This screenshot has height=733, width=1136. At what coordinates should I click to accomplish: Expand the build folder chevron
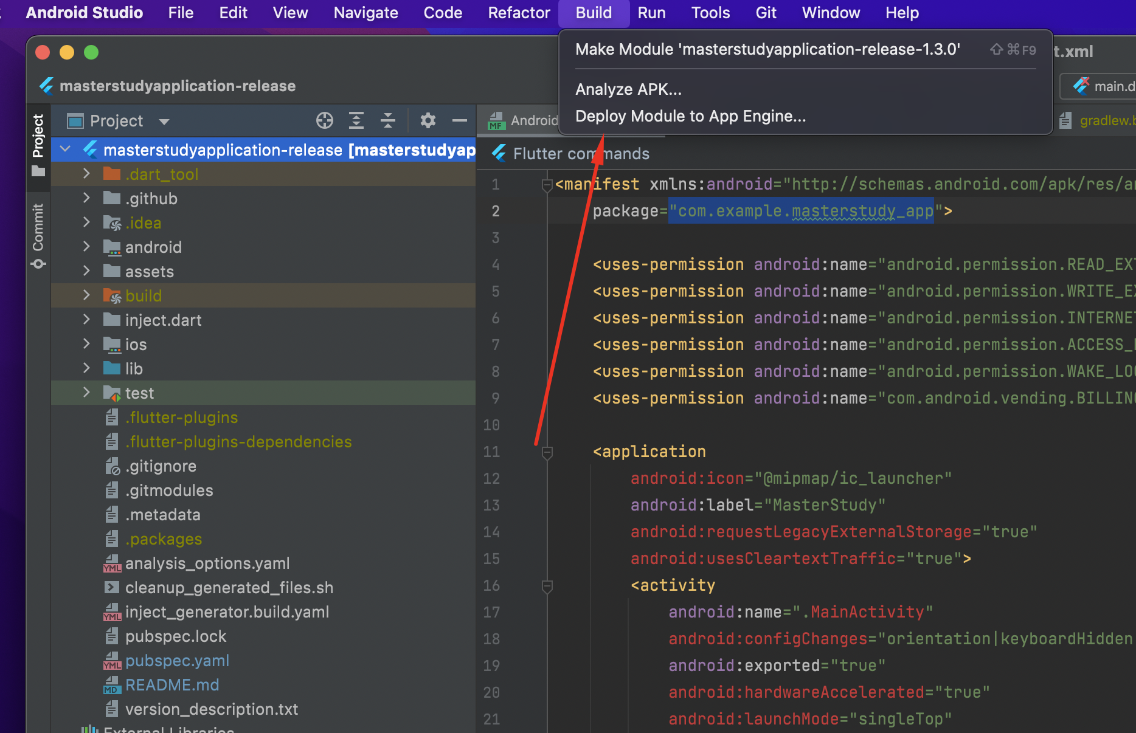pos(86,295)
